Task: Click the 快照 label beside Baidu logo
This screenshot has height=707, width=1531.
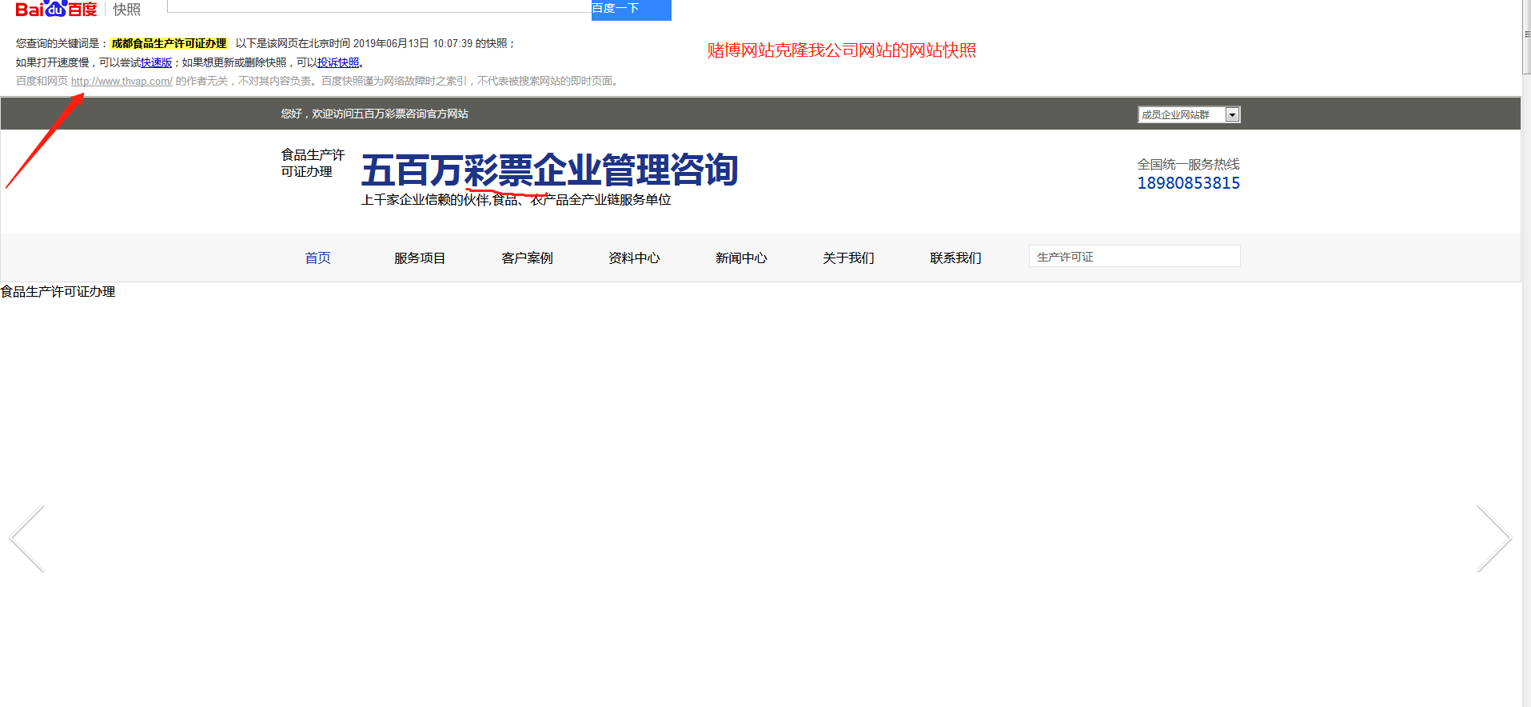Action: point(126,10)
